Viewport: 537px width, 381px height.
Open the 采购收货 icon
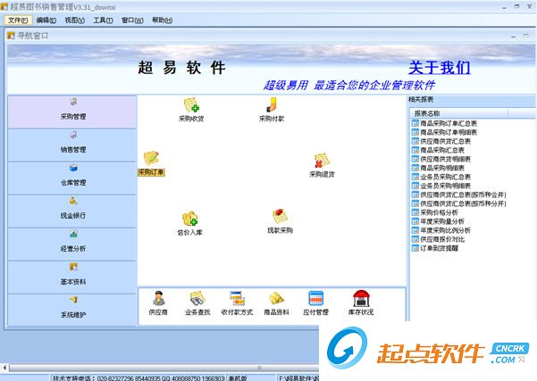pos(191,110)
